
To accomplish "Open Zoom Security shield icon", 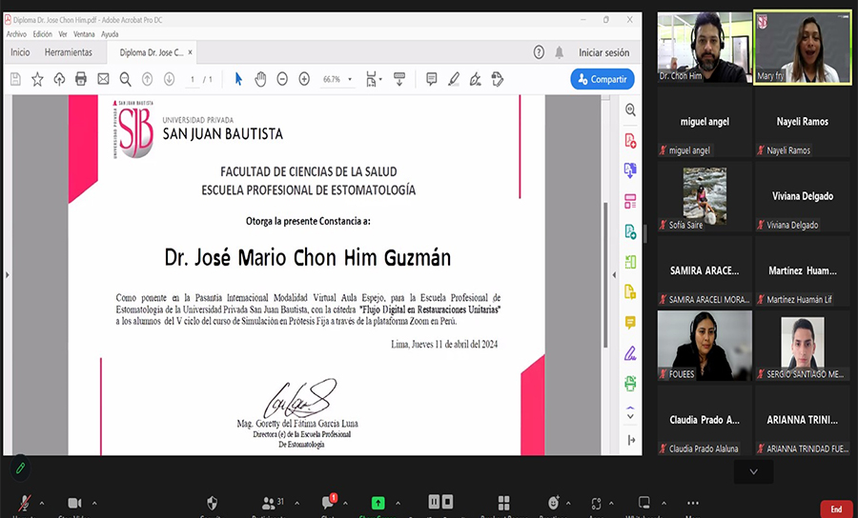I will pyautogui.click(x=212, y=503).
